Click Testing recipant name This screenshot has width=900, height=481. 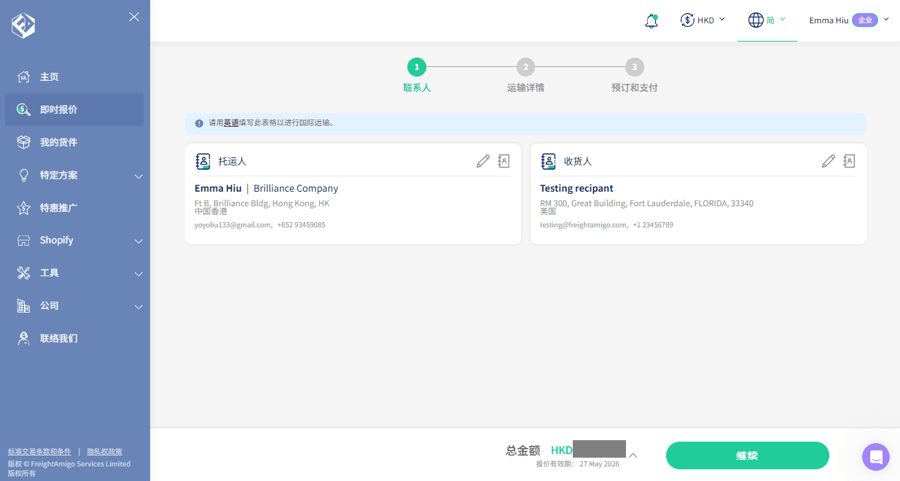(x=576, y=188)
